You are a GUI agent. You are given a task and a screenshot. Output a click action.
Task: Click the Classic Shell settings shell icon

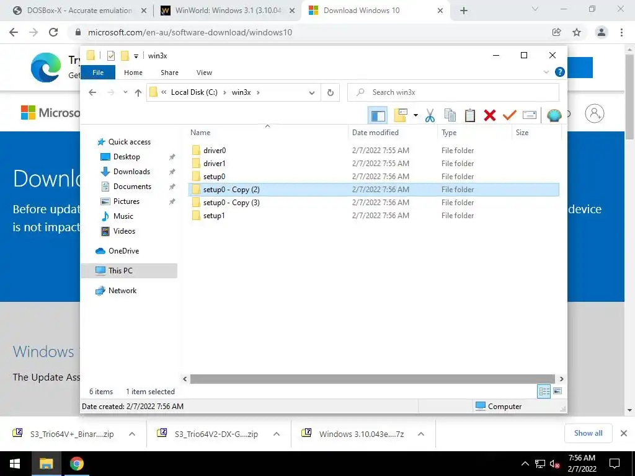[x=554, y=115]
